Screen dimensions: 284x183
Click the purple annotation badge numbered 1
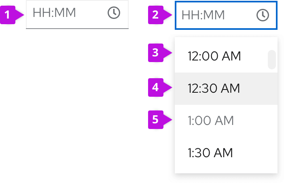coord(7,15)
